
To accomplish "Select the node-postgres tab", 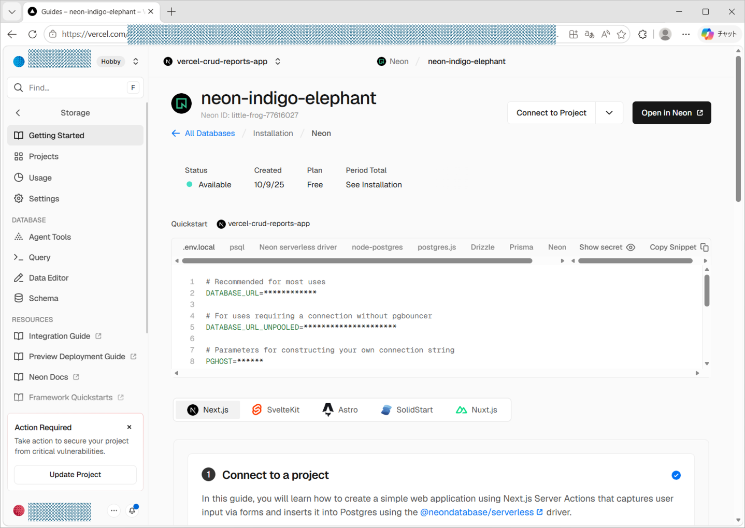I will pos(377,247).
